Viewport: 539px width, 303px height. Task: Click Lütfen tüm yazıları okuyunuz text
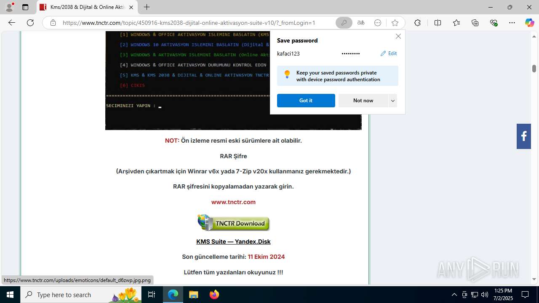click(x=233, y=272)
